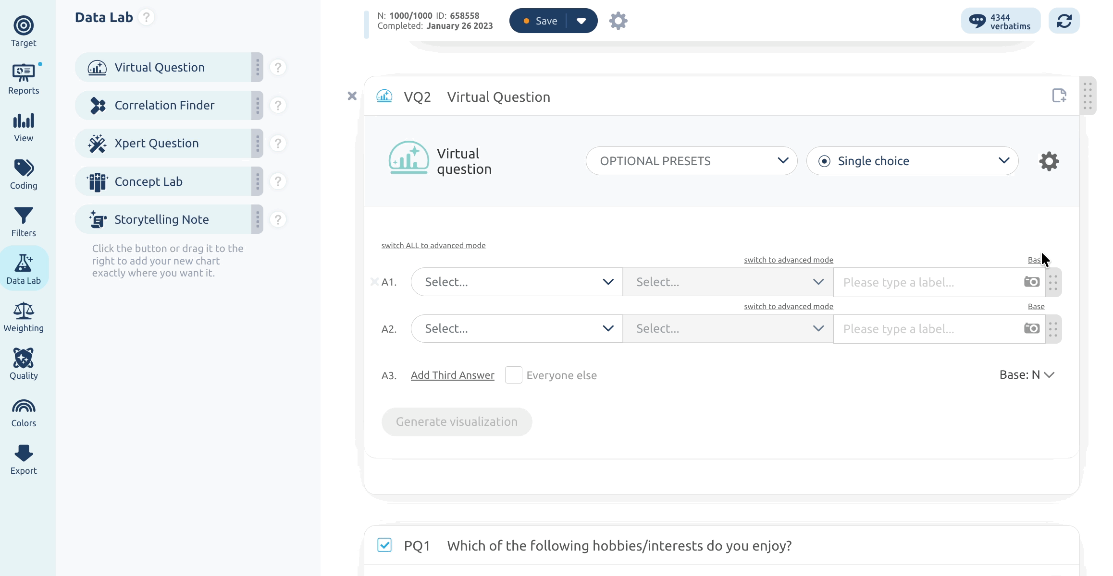Remove the VQ2 Virtual Question card

point(352,96)
